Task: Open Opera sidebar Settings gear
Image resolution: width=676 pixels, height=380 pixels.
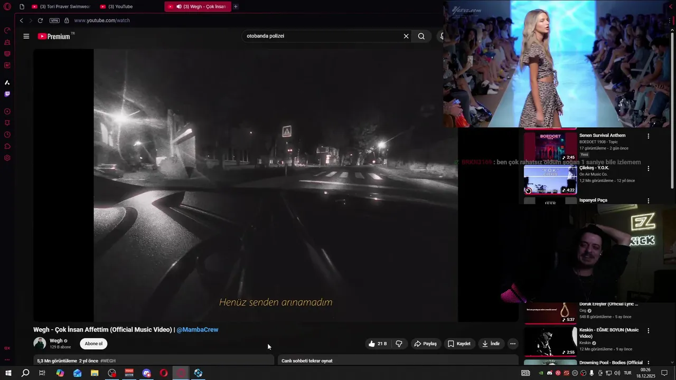Action: [x=7, y=158]
